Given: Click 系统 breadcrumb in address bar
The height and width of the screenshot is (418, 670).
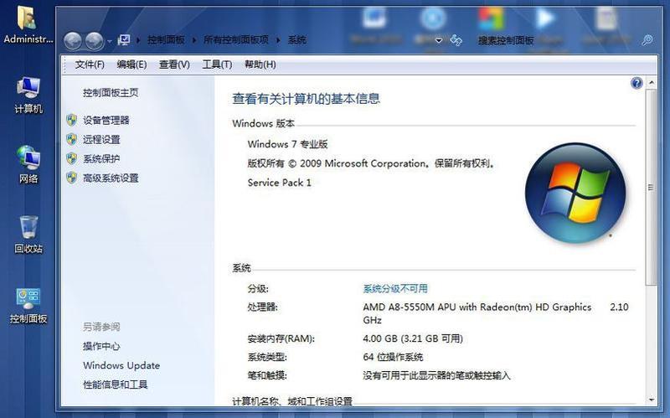Looking at the screenshot, I should pos(296,40).
